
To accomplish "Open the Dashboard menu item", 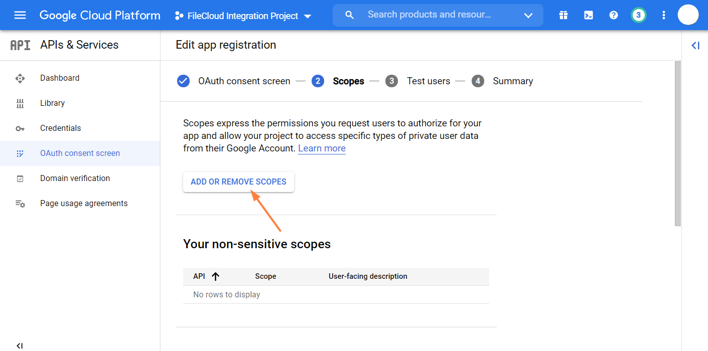I will (x=60, y=78).
